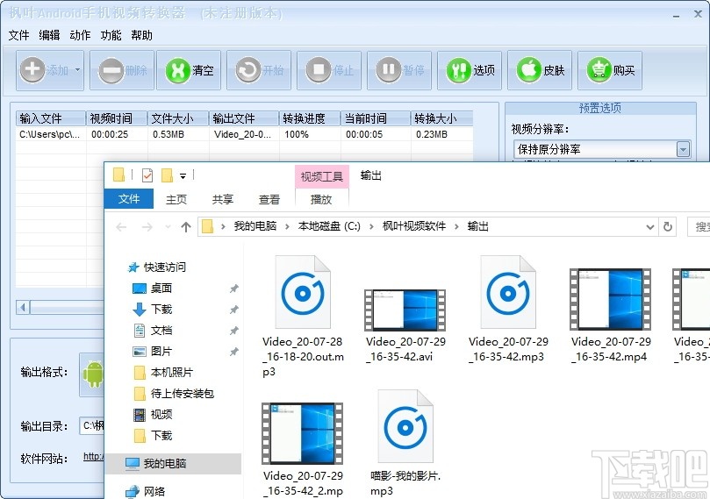
Task: Open the 播放 ribbon tab
Action: point(321,199)
